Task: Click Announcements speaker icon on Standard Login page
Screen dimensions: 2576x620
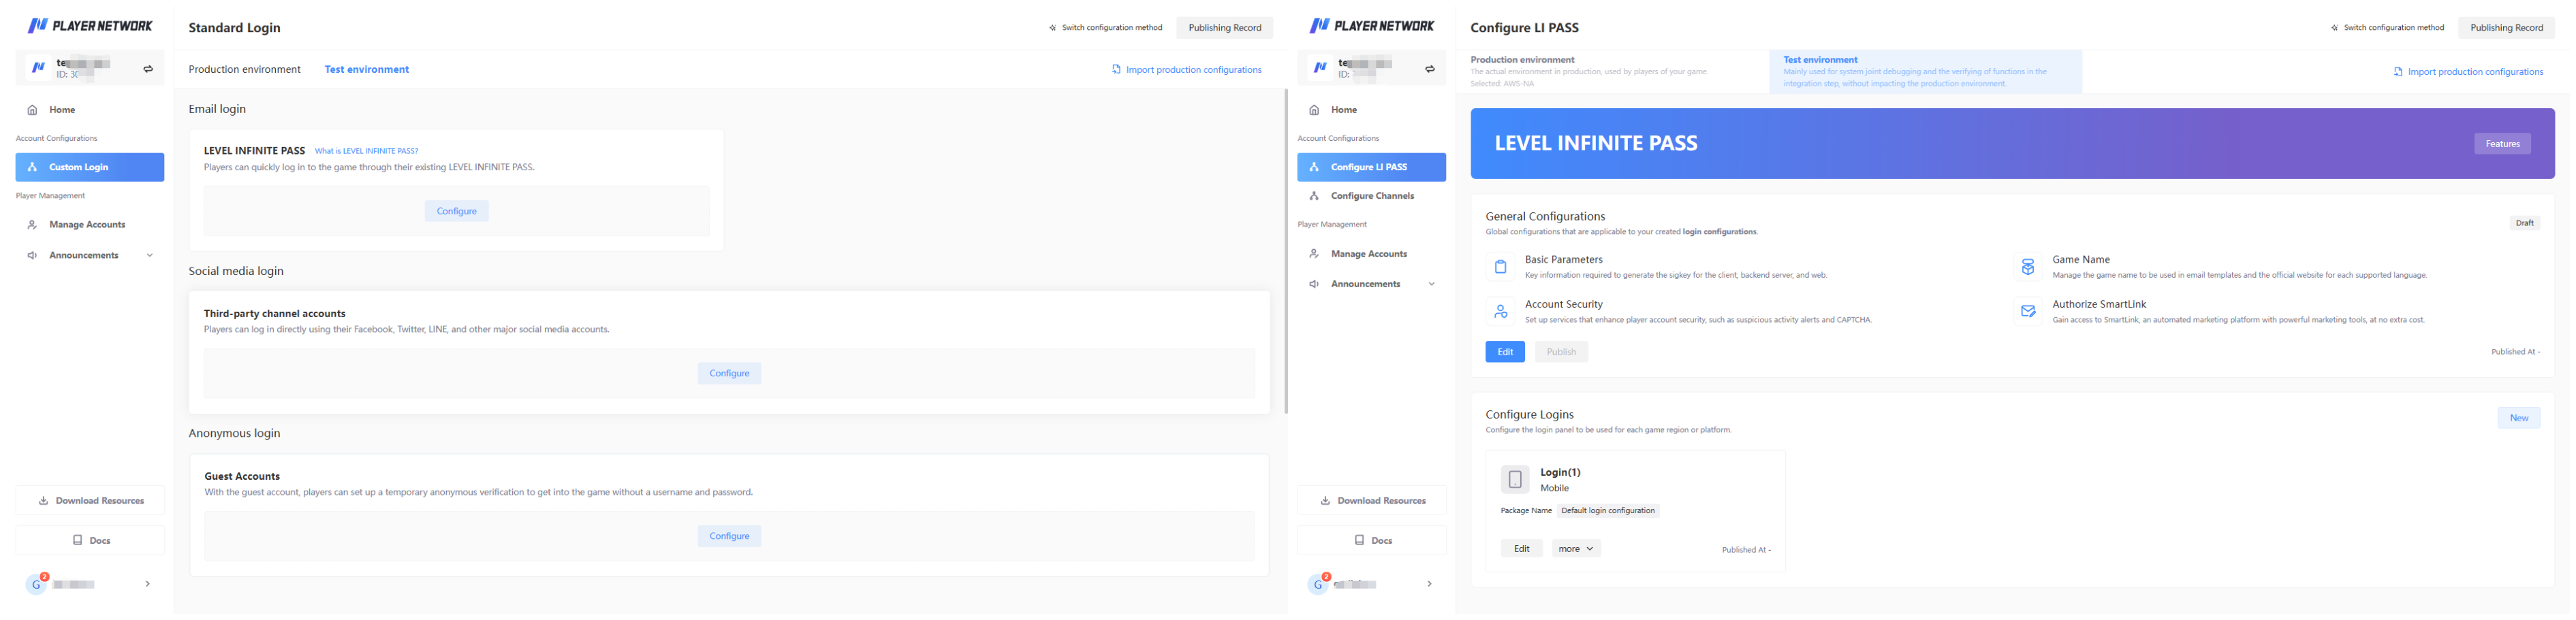Action: (x=32, y=256)
